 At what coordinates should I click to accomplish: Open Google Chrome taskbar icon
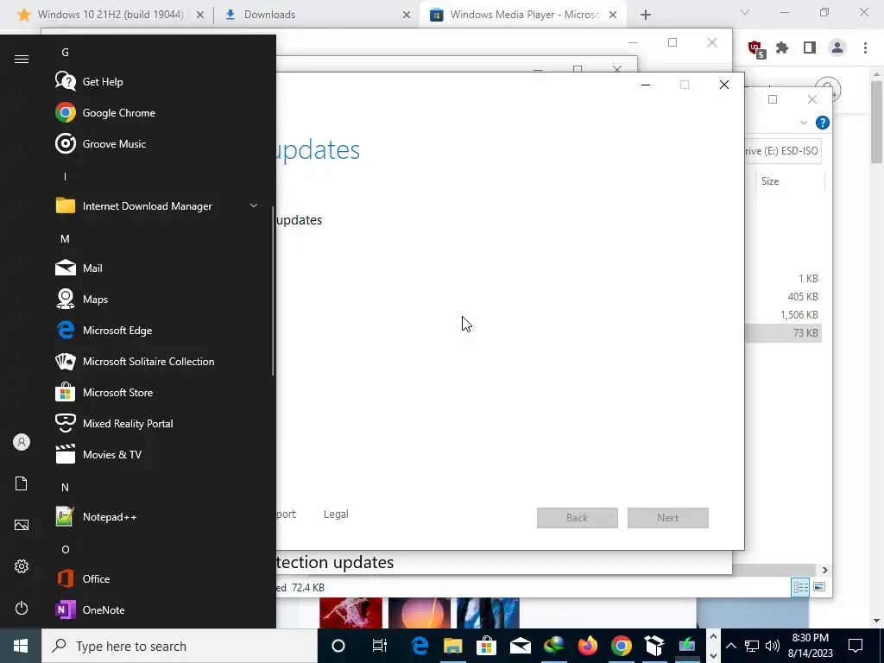(x=622, y=646)
